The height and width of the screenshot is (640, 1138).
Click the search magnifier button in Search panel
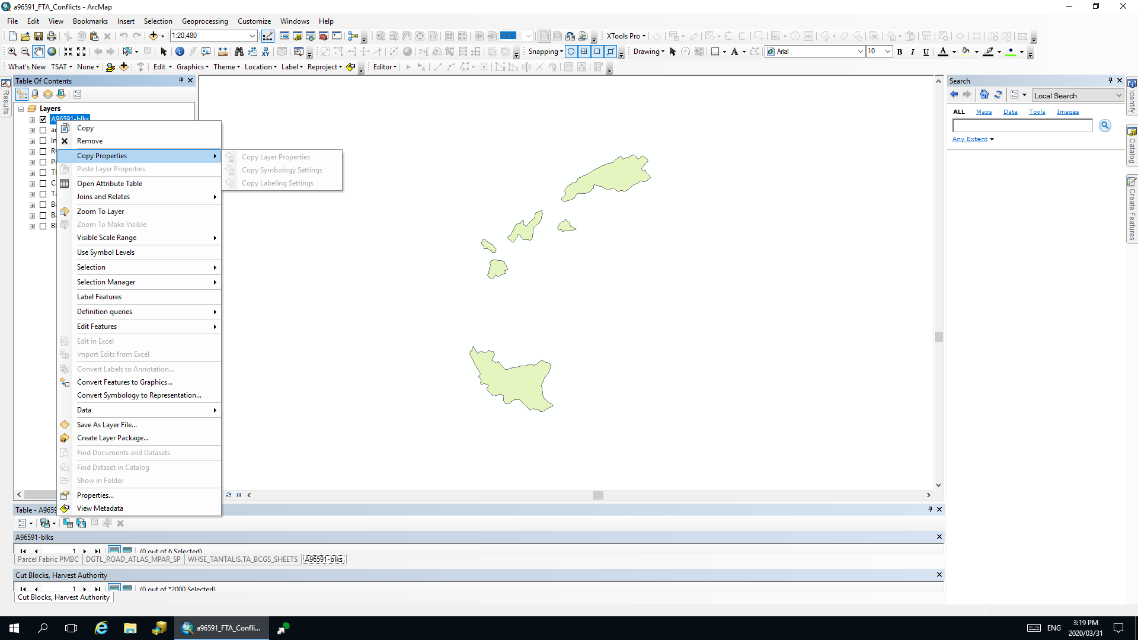[1105, 126]
